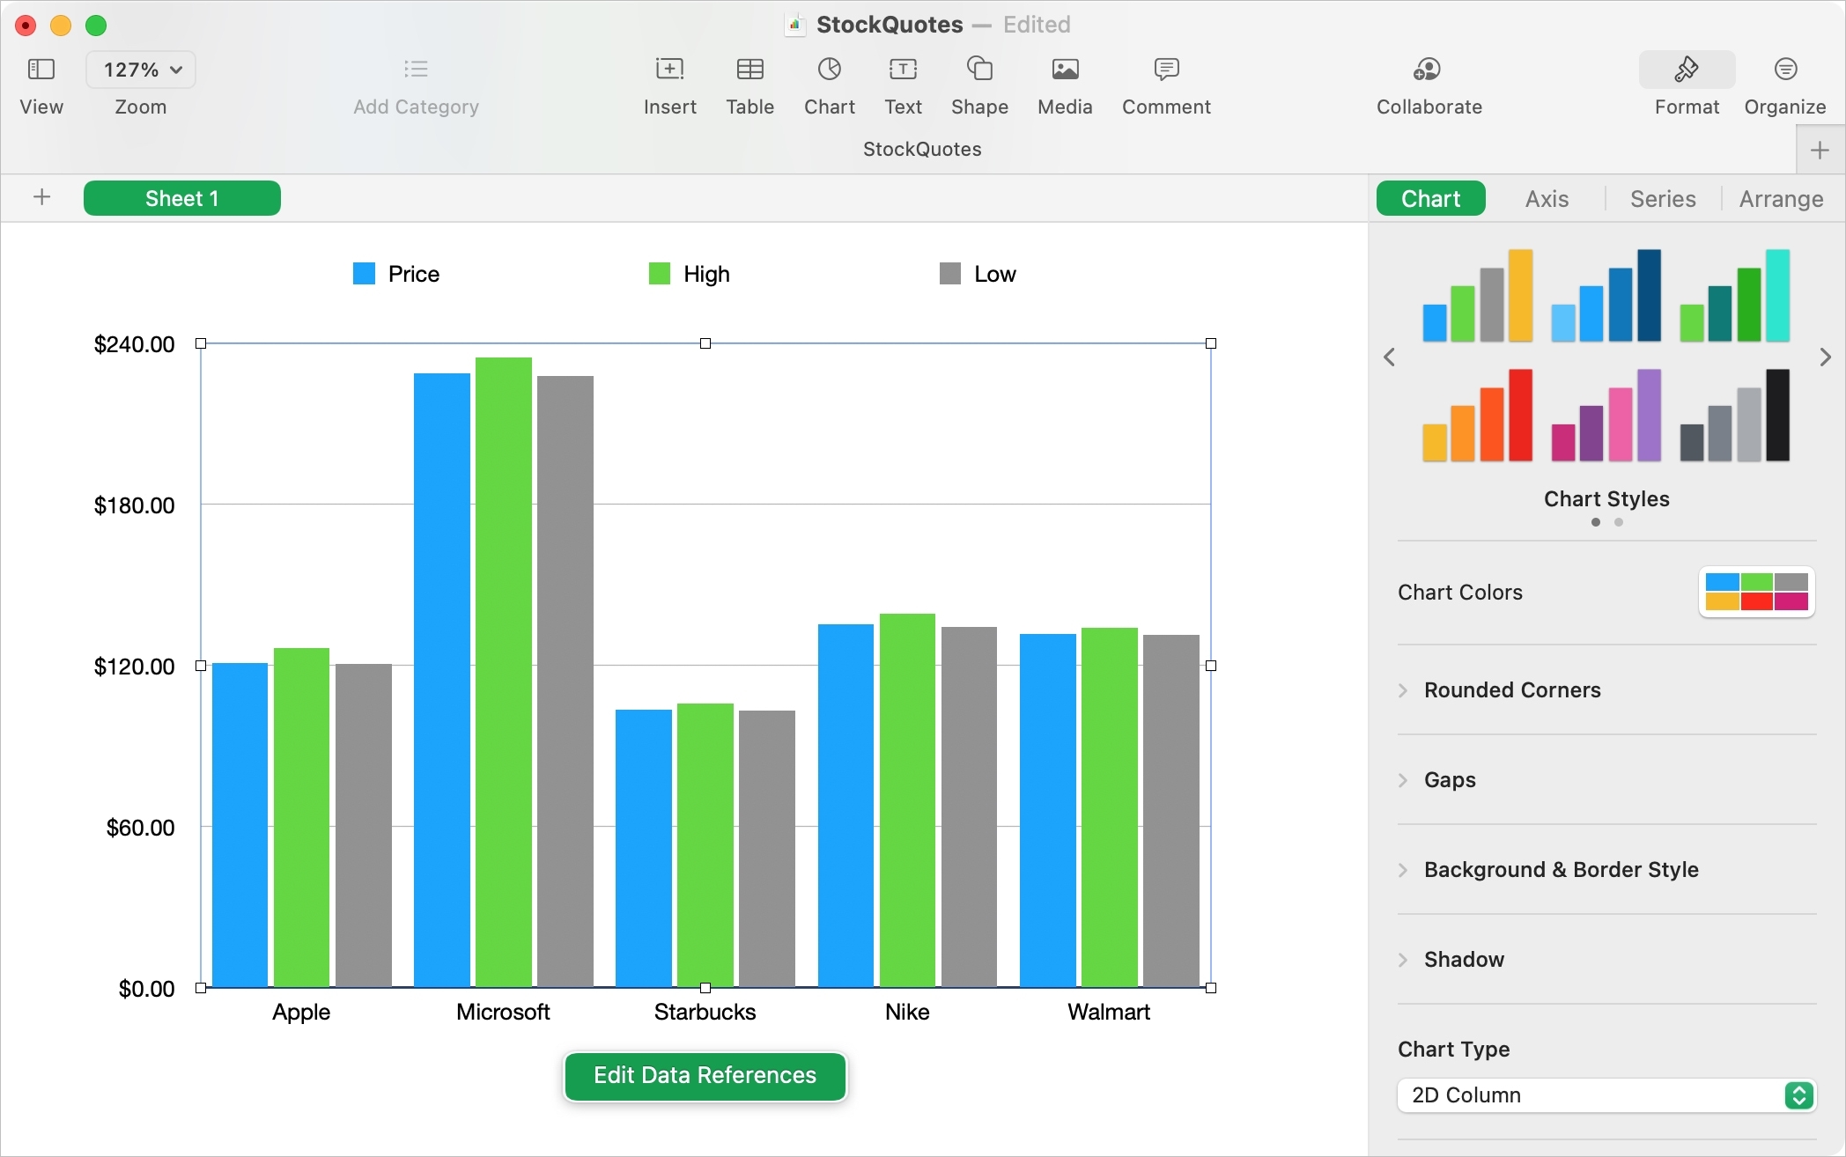The width and height of the screenshot is (1846, 1157).
Task: Switch to the Arrange tab
Action: [x=1781, y=198]
